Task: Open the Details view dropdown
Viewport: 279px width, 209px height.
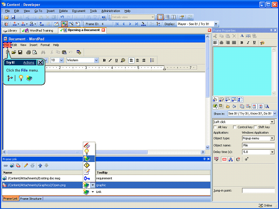Action: point(153,17)
